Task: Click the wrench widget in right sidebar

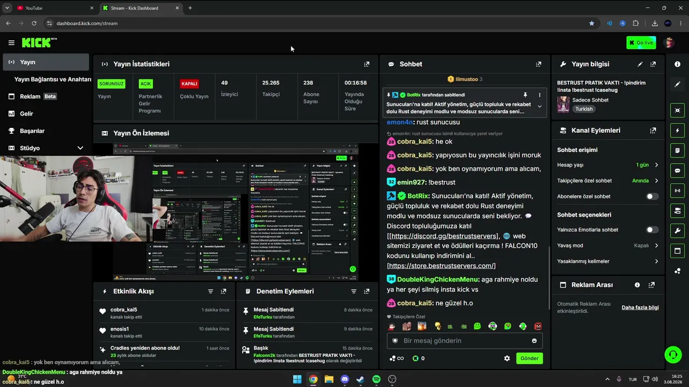Action: [x=677, y=231]
